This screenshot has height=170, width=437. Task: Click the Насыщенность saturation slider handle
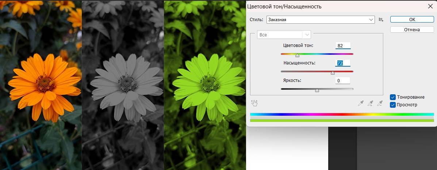(x=333, y=73)
